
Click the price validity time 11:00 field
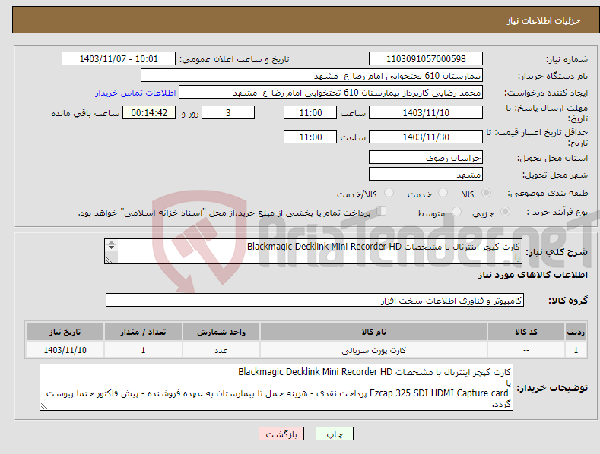coord(310,137)
